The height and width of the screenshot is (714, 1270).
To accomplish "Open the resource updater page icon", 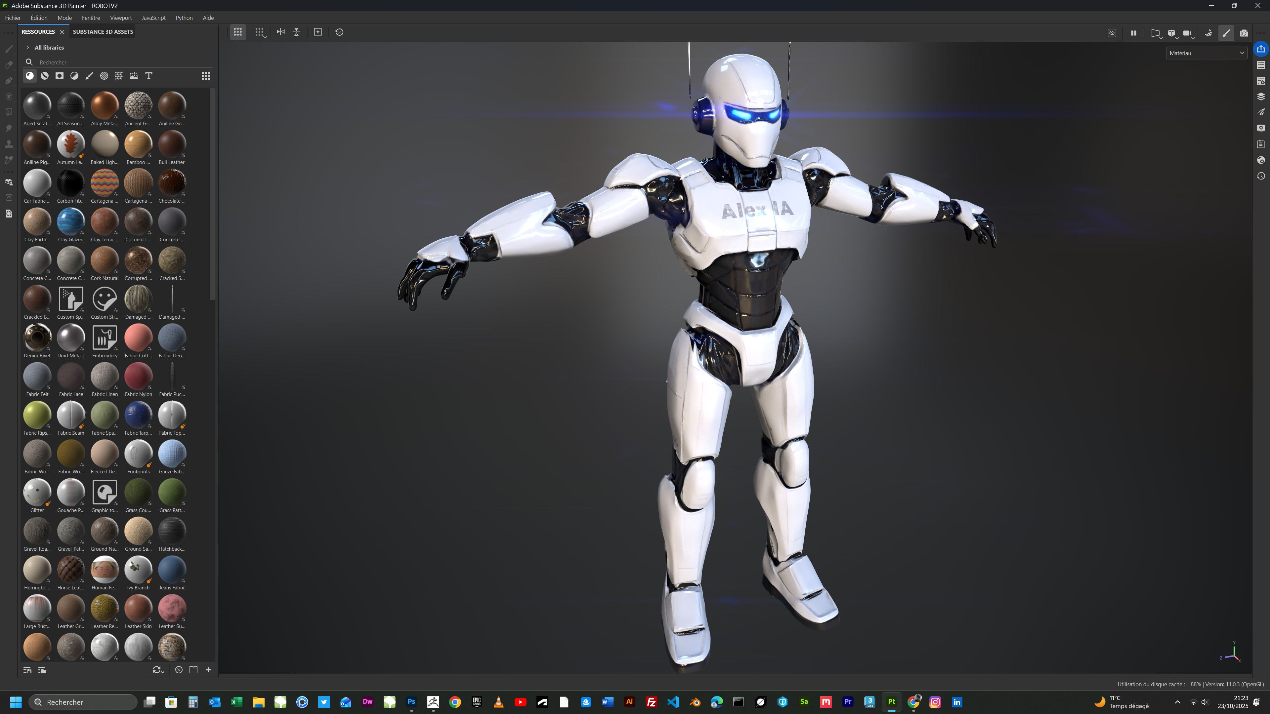I will pyautogui.click(x=9, y=214).
